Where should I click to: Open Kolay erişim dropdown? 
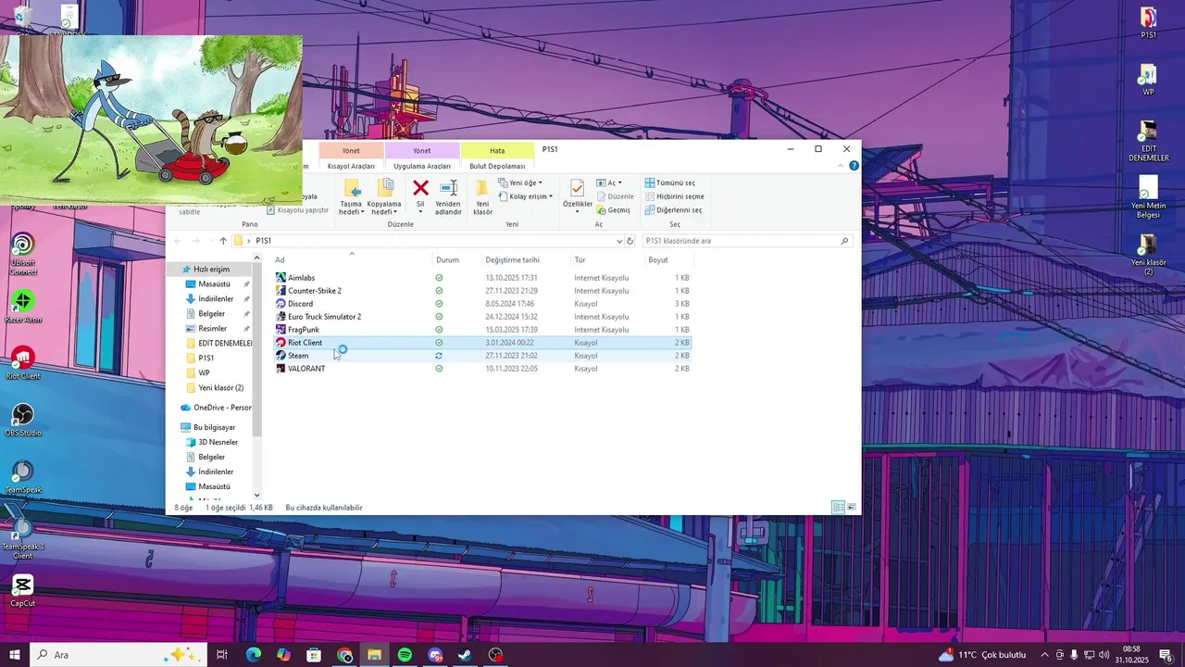[526, 196]
